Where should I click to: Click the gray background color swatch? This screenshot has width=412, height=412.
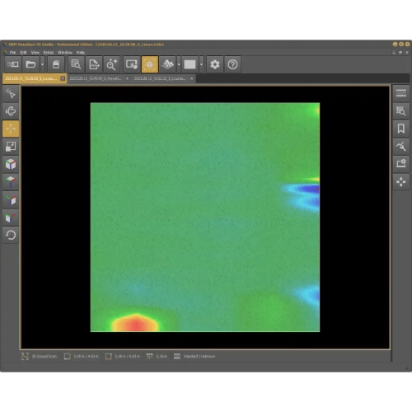(190, 64)
